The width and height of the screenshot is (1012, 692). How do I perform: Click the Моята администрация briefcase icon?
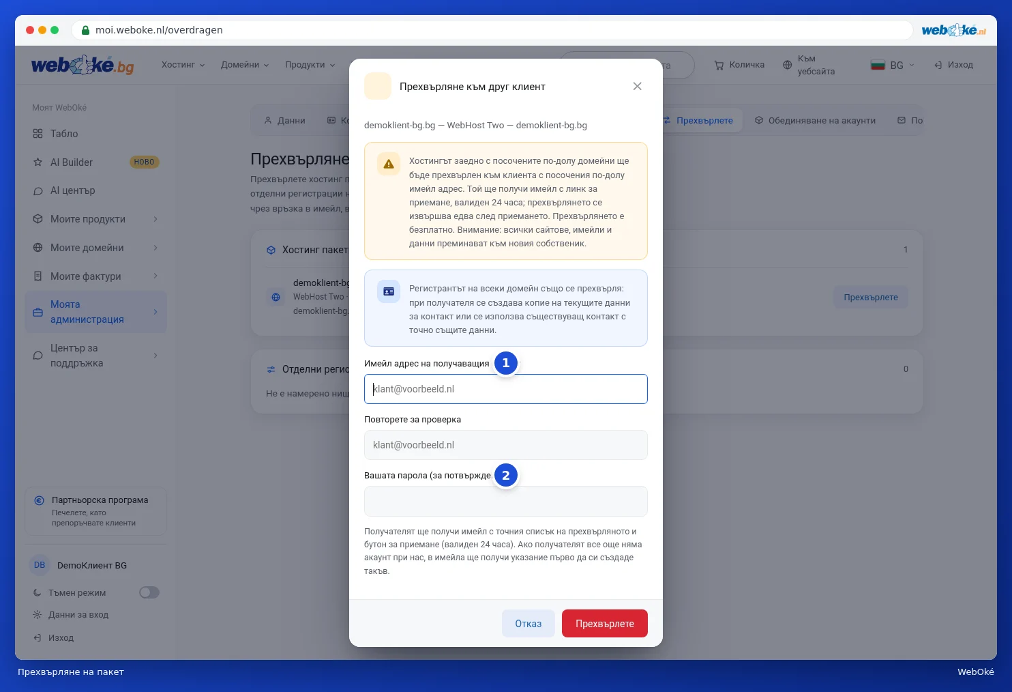(x=38, y=313)
